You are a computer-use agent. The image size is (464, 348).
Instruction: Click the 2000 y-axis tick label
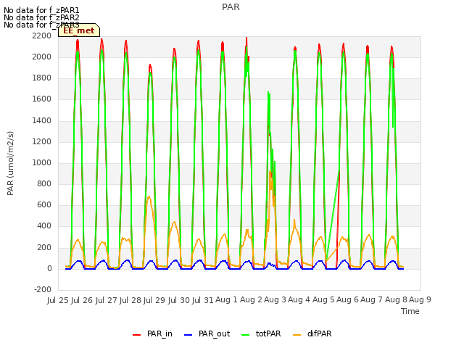pyautogui.click(x=42, y=57)
